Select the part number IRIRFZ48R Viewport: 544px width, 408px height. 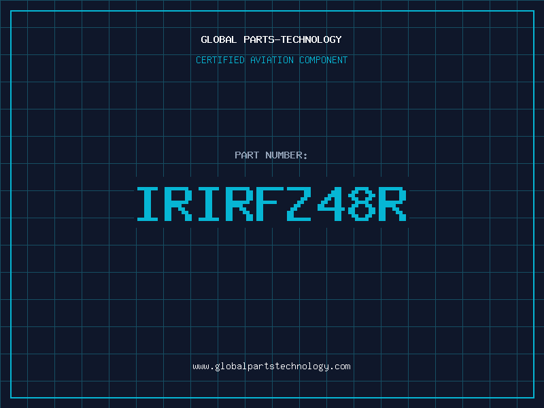point(271,204)
